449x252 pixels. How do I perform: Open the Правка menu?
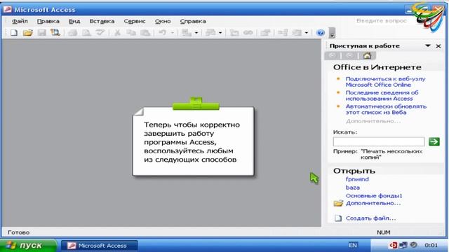(x=48, y=21)
